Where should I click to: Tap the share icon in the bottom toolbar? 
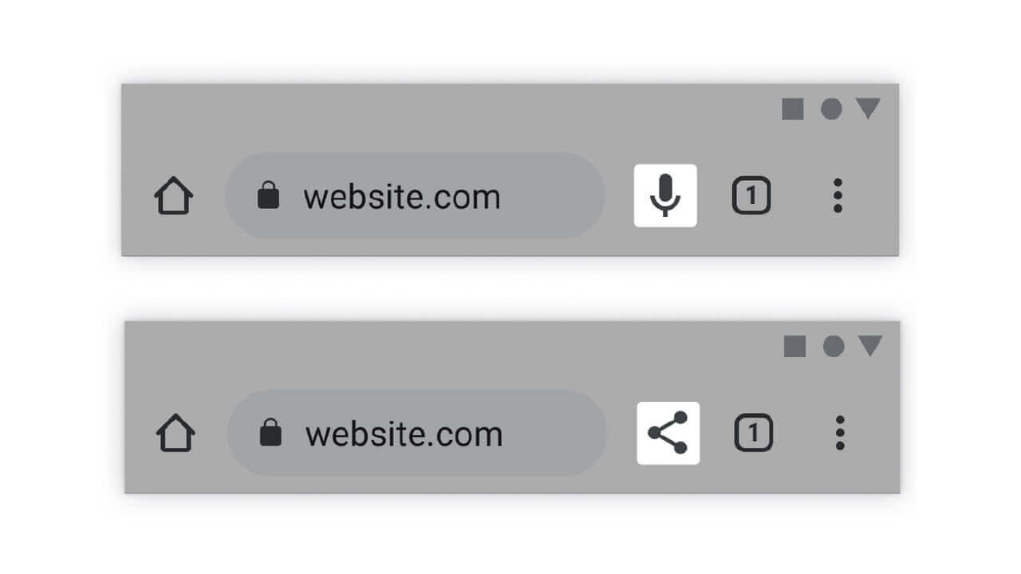(668, 433)
